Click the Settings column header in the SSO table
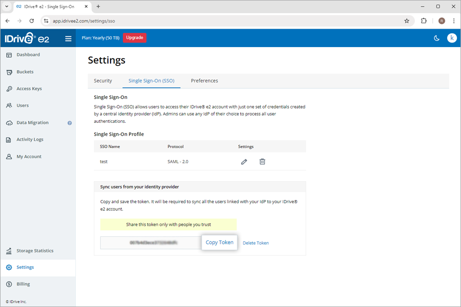Image resolution: width=461 pixels, height=307 pixels. coord(246,147)
